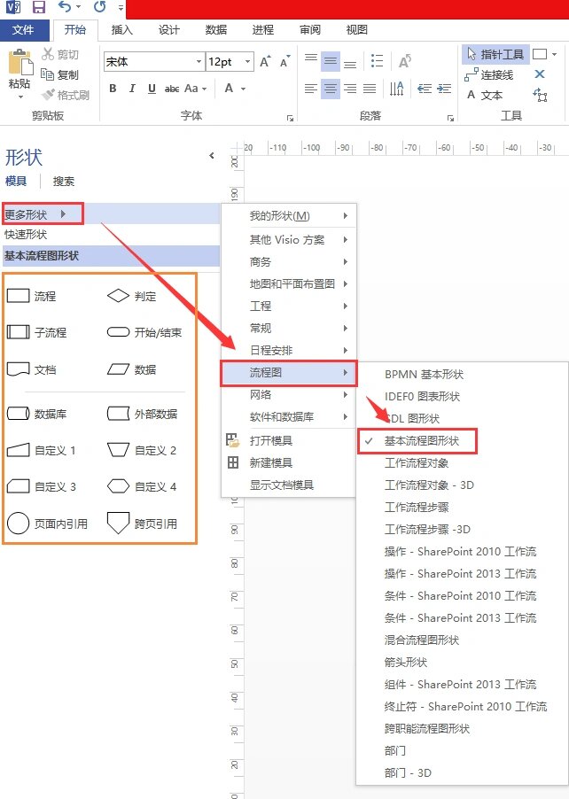The height and width of the screenshot is (799, 569).
Task: Select the 开始/结束 terminator shape
Action: pyautogui.click(x=144, y=333)
